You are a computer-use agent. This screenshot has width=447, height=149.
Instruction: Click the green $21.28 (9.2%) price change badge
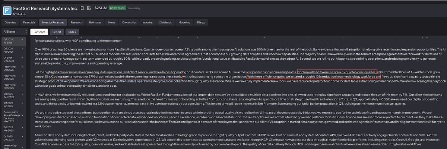coord(117,7)
